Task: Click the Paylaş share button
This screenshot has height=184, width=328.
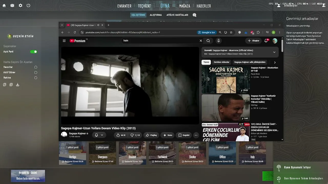Action: coord(151,135)
